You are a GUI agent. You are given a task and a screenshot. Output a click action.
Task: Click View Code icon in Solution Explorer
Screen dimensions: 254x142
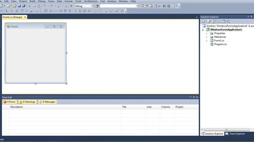219,21
